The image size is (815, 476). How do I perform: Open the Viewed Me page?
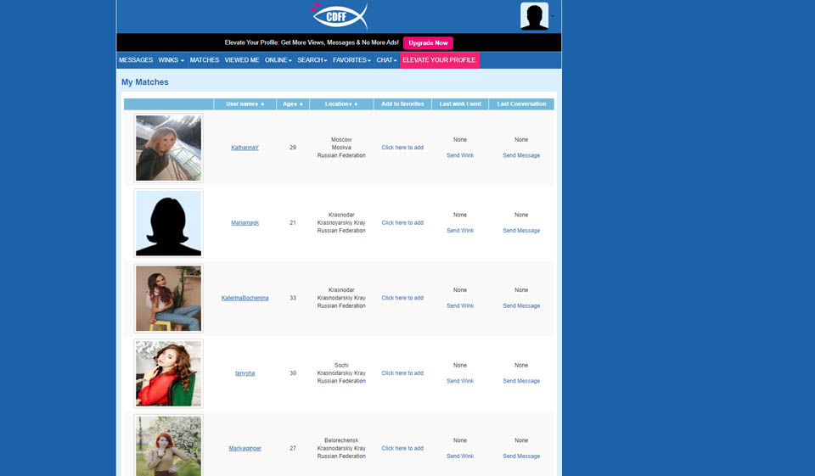point(242,60)
